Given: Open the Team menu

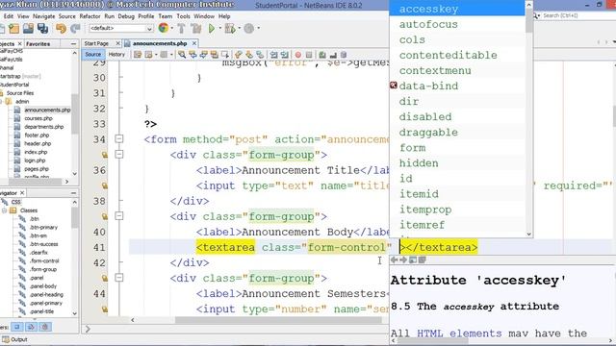Looking at the screenshot, I should pyautogui.click(x=165, y=16).
